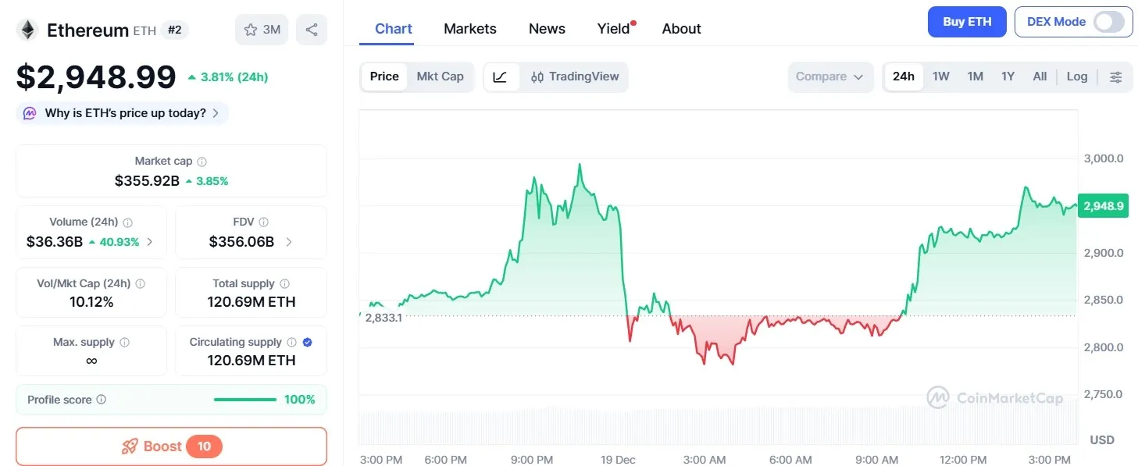Open the News tab

(x=545, y=28)
